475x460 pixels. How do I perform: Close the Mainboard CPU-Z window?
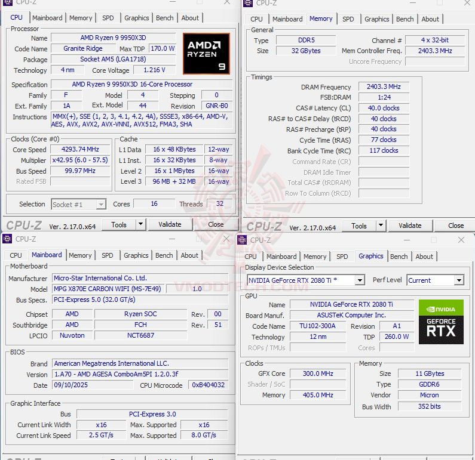pyautogui.click(x=226, y=239)
